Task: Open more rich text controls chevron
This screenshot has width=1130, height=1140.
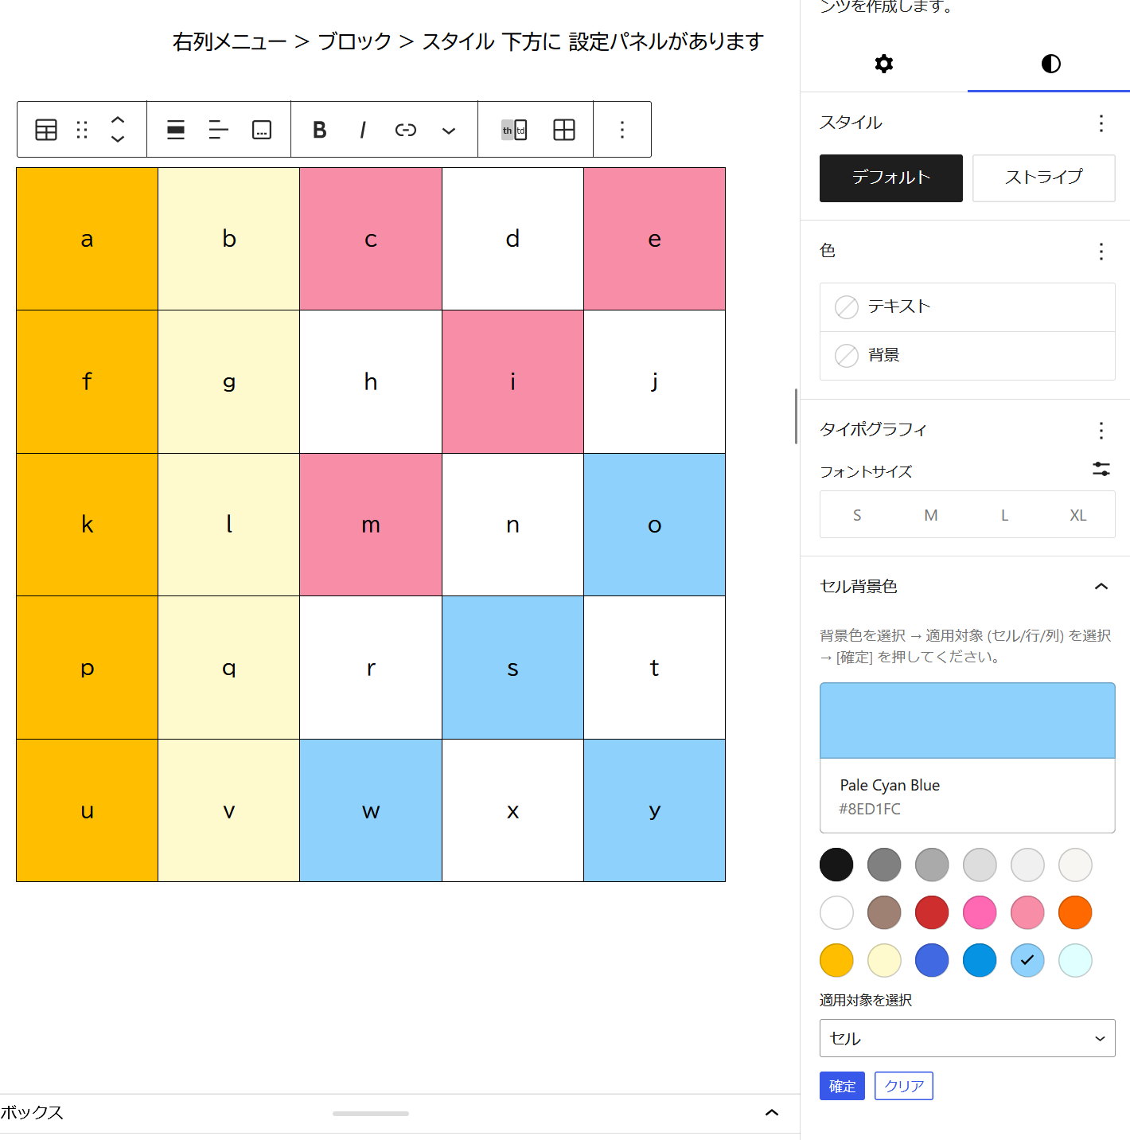Action: coord(449,130)
